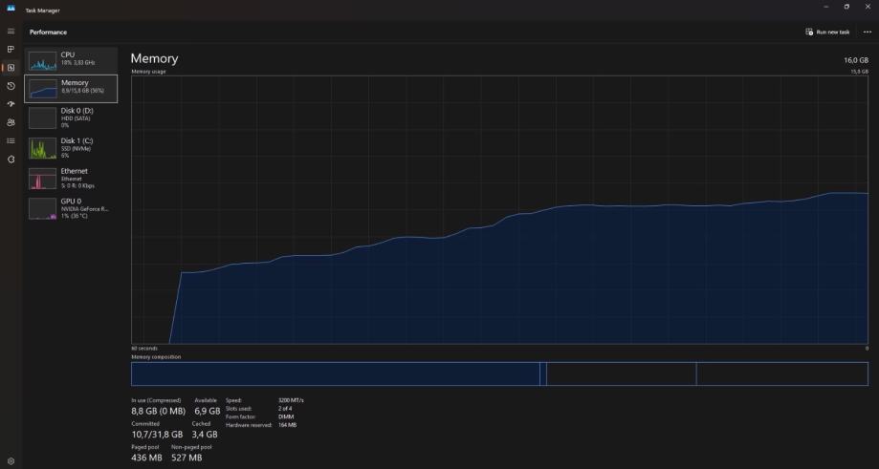The height and width of the screenshot is (469, 879).
Task: Open the Users page icon
Action: 11,122
